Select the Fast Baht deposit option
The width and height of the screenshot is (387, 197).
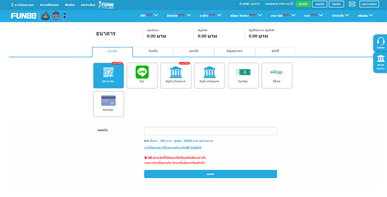tap(243, 76)
